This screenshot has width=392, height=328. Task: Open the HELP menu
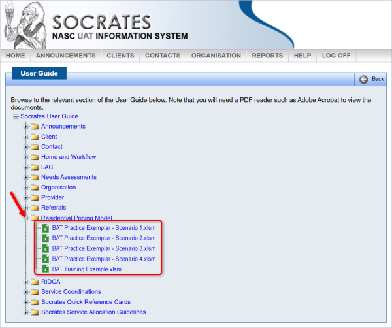pos(302,56)
